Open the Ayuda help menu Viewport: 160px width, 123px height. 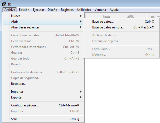(114, 10)
